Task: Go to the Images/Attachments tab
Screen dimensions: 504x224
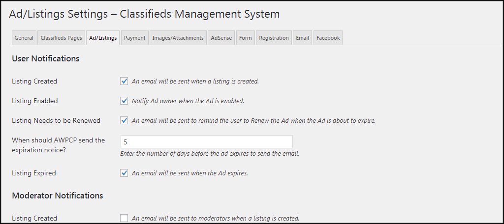Action: tap(178, 38)
